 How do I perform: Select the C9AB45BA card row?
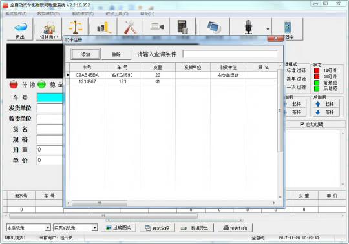tap(171, 75)
